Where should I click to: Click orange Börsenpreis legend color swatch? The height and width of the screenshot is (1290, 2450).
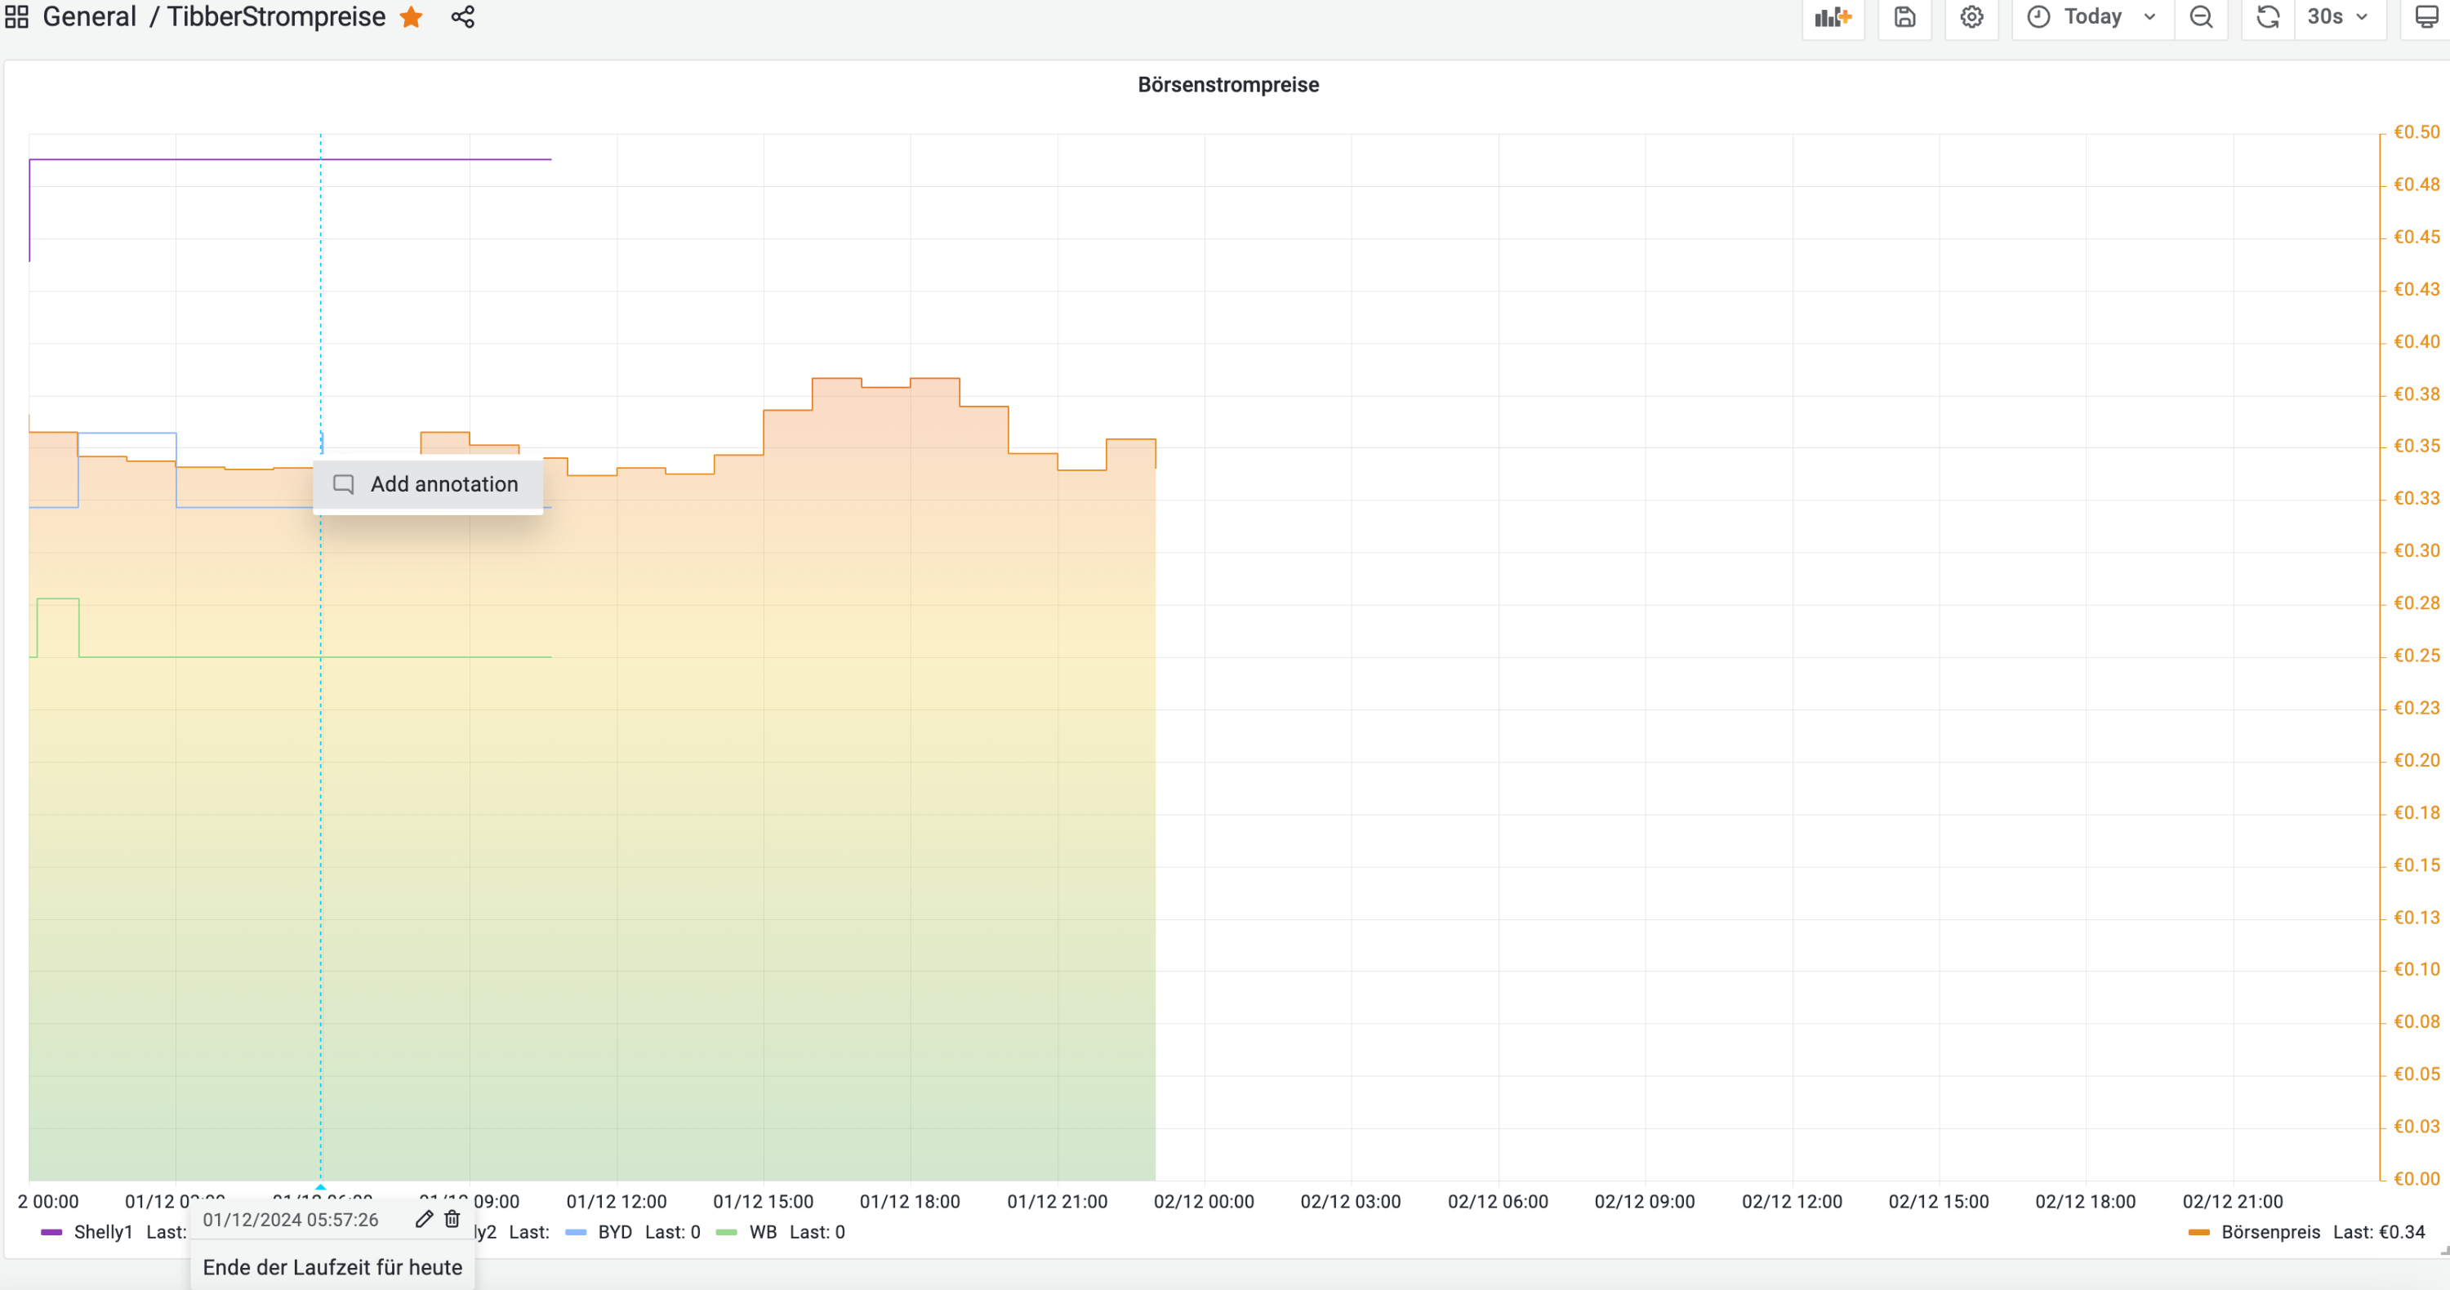(2198, 1232)
